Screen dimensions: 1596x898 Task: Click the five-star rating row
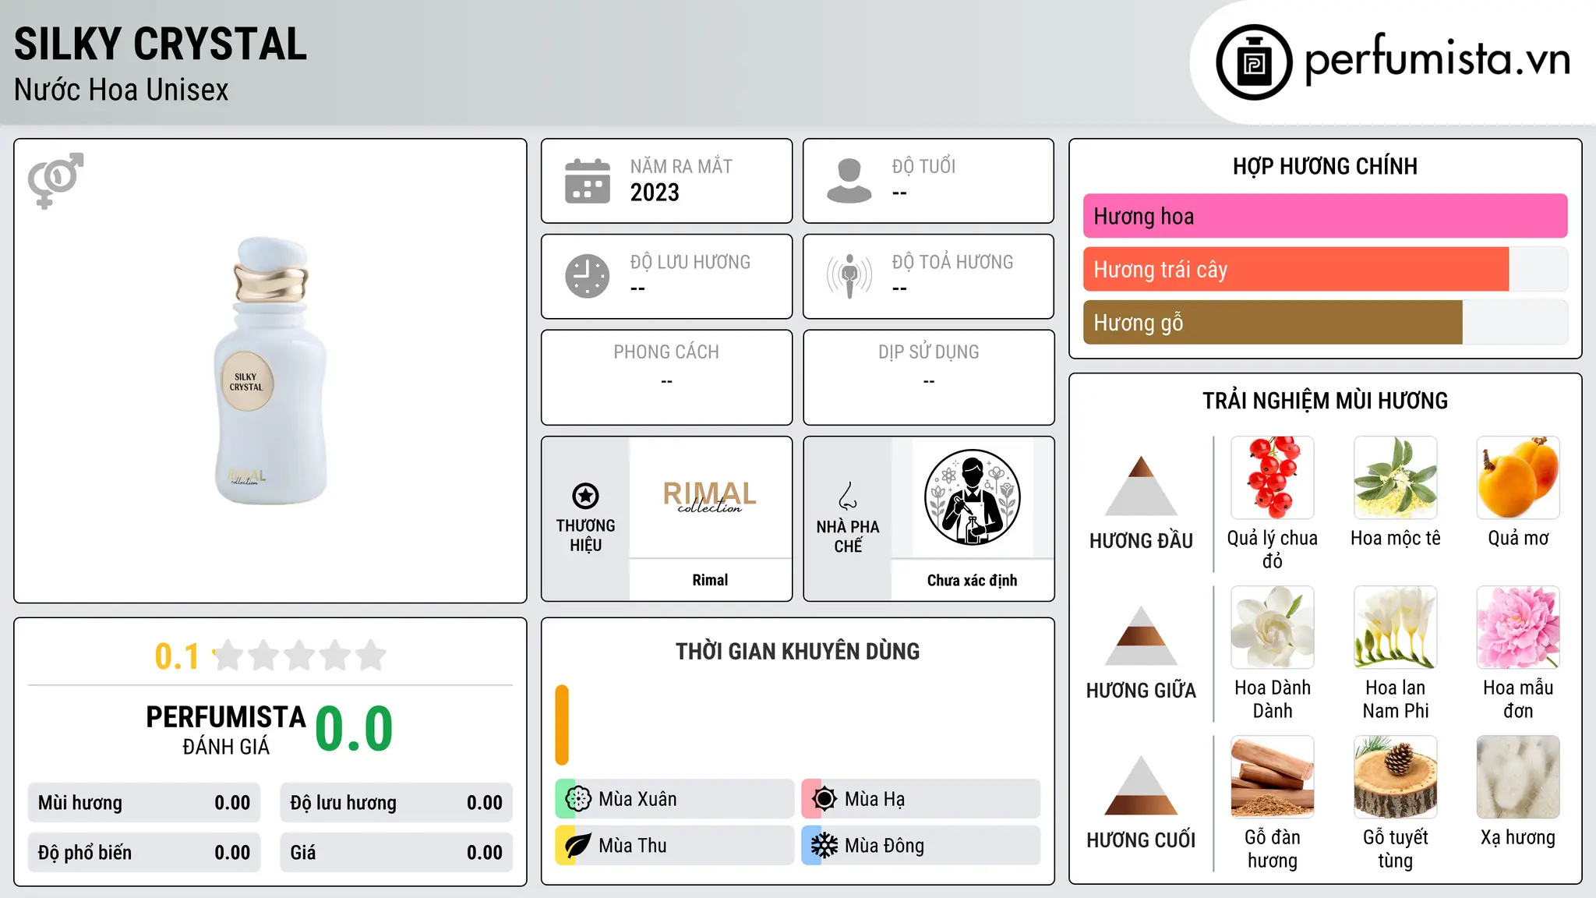coord(300,656)
